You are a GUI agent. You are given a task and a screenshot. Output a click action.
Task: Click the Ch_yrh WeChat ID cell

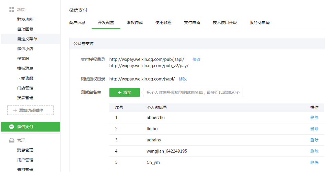(x=153, y=163)
